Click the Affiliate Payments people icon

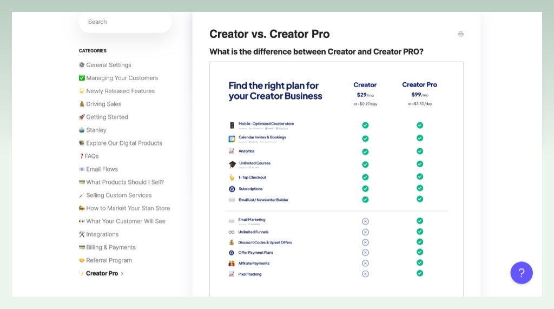click(x=232, y=264)
